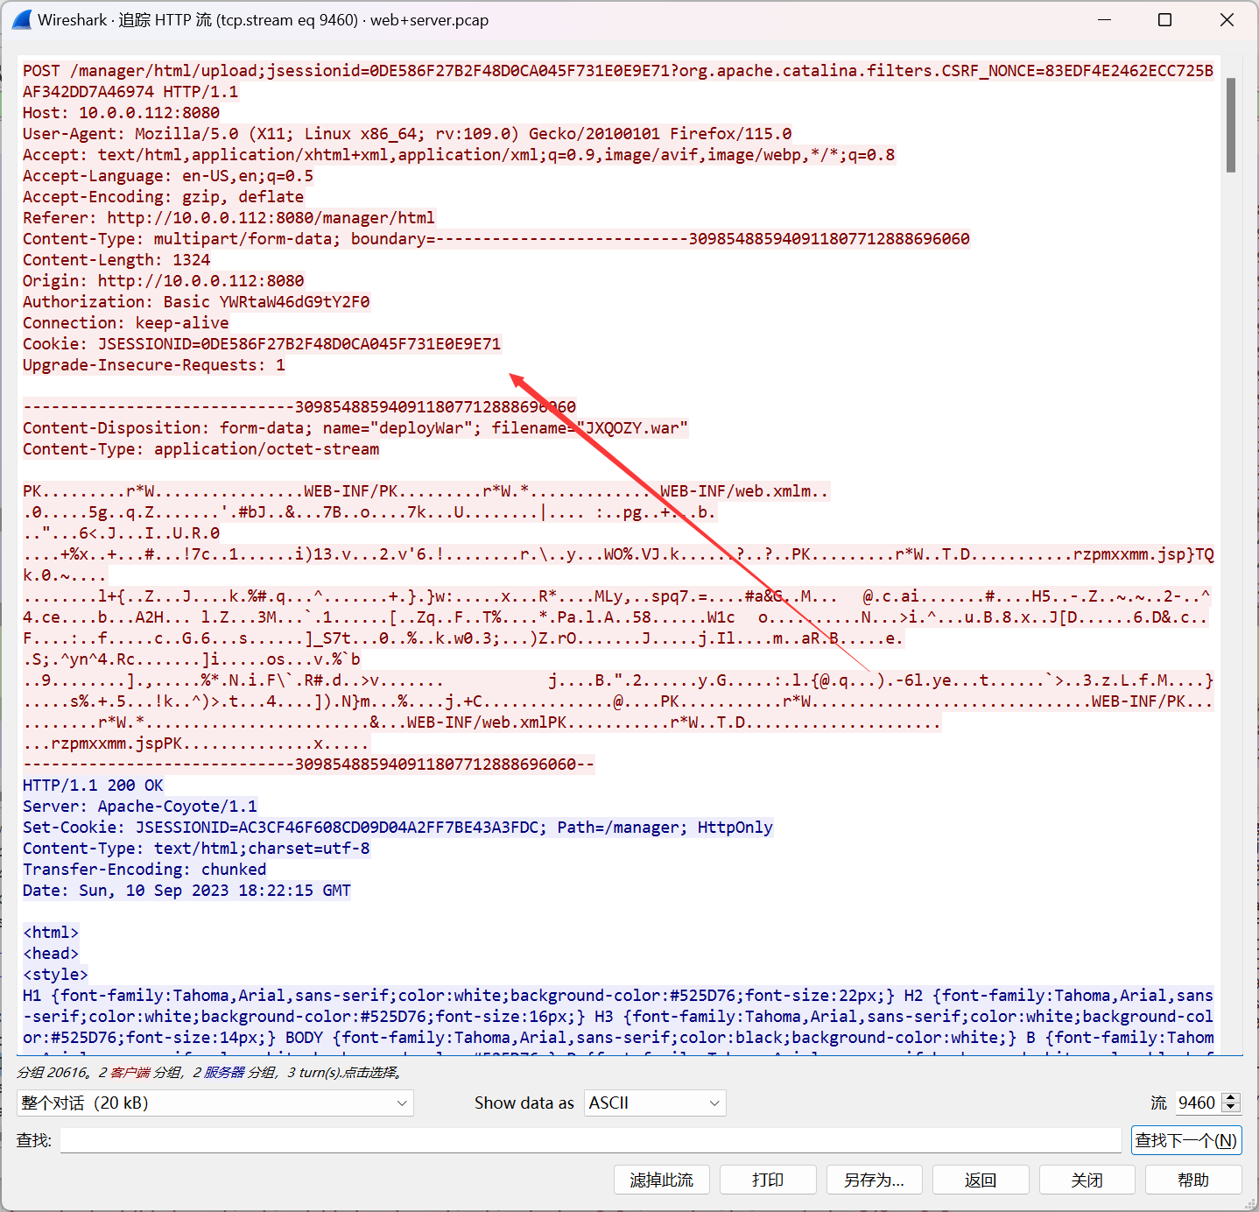1259x1212 pixels.
Task: Click the Accept-Encoding: gzip, deflate line
Action: 163,197
